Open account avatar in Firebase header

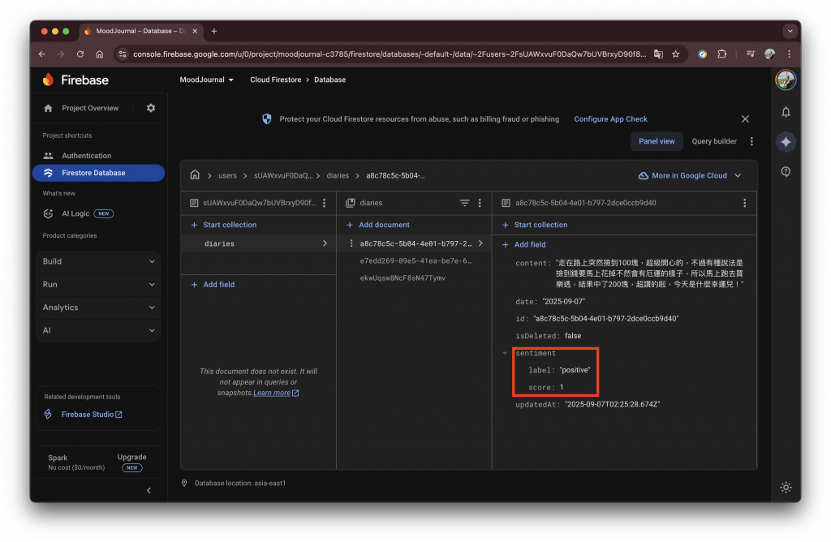[786, 80]
